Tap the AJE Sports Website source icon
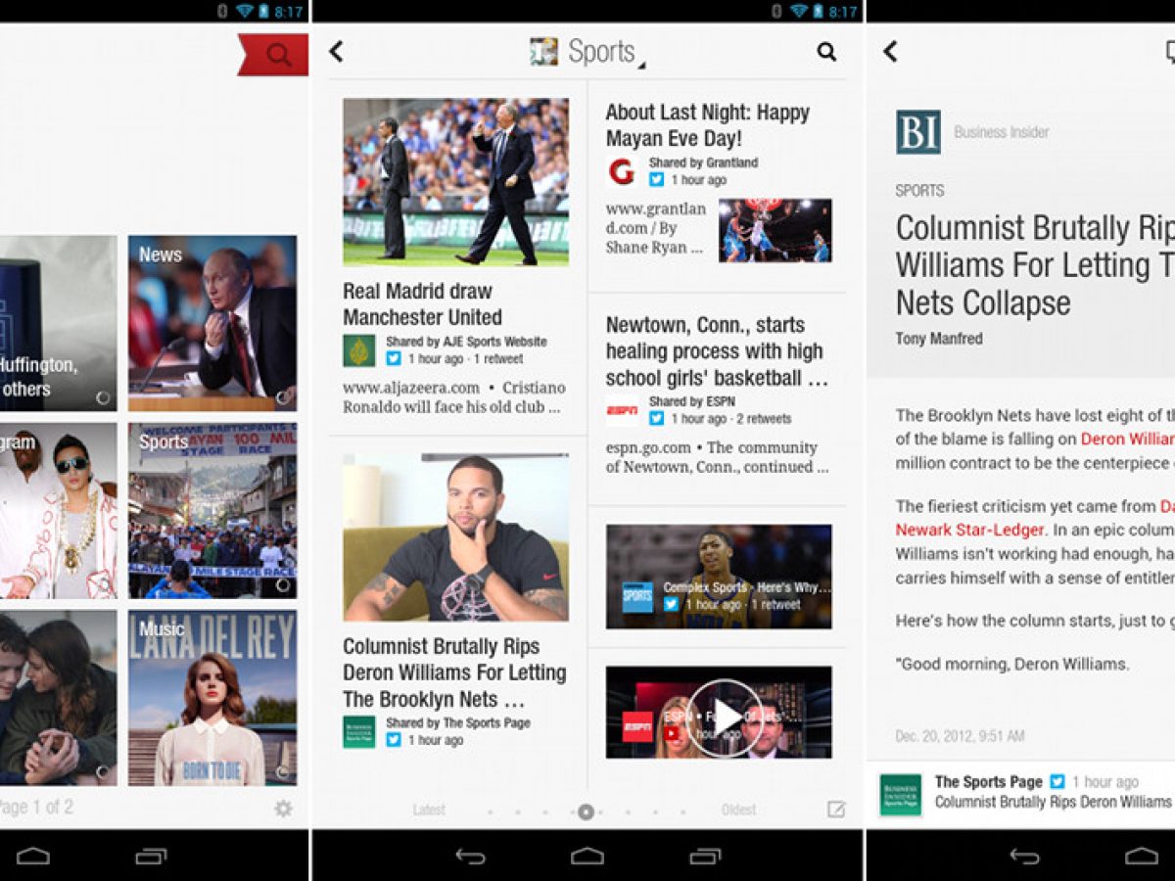This screenshot has height=881, width=1175. (x=358, y=350)
